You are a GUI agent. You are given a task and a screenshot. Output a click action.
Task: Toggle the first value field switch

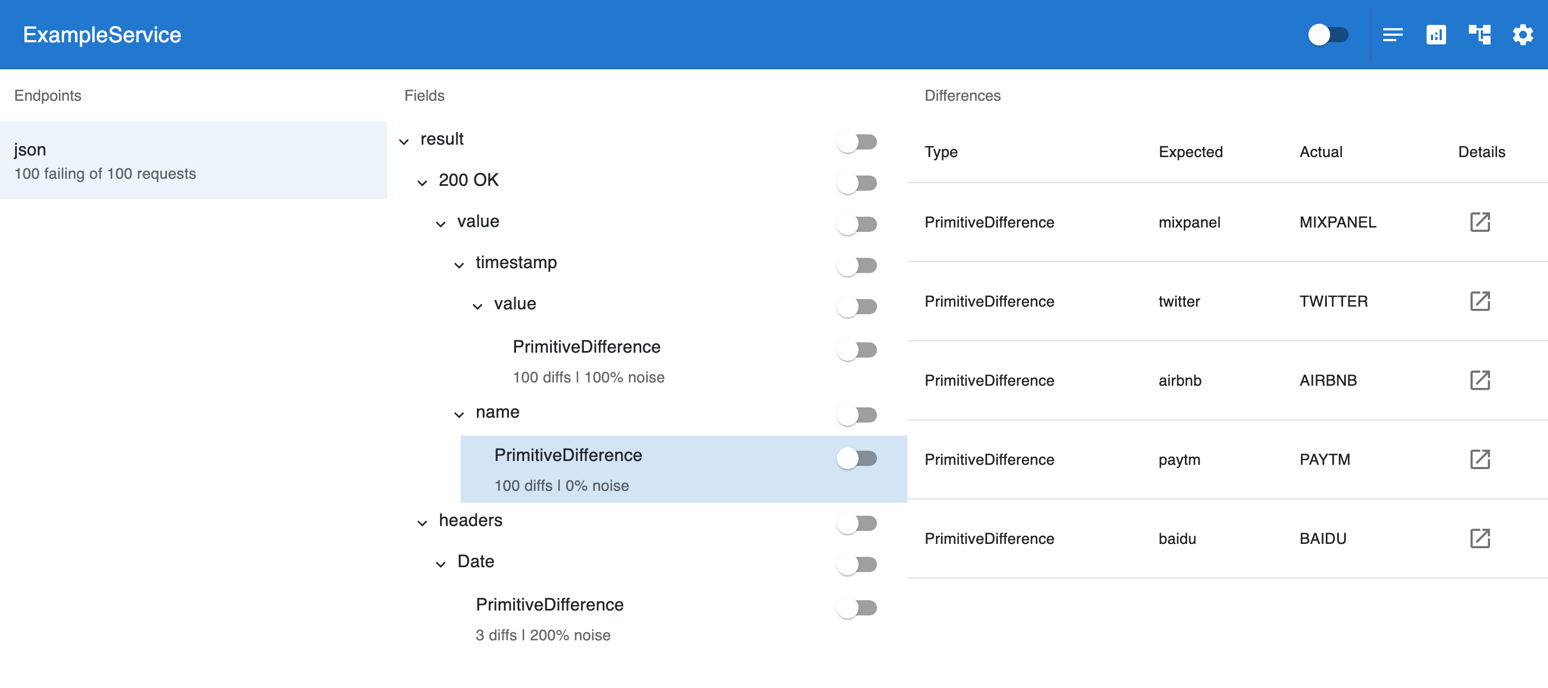pyautogui.click(x=857, y=224)
